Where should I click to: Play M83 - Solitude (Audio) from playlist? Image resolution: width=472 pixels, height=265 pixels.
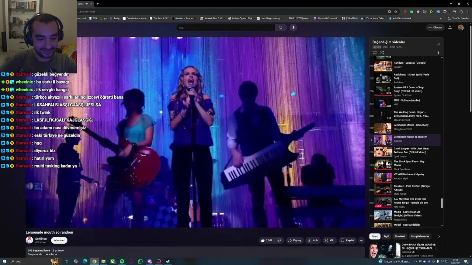click(x=406, y=103)
